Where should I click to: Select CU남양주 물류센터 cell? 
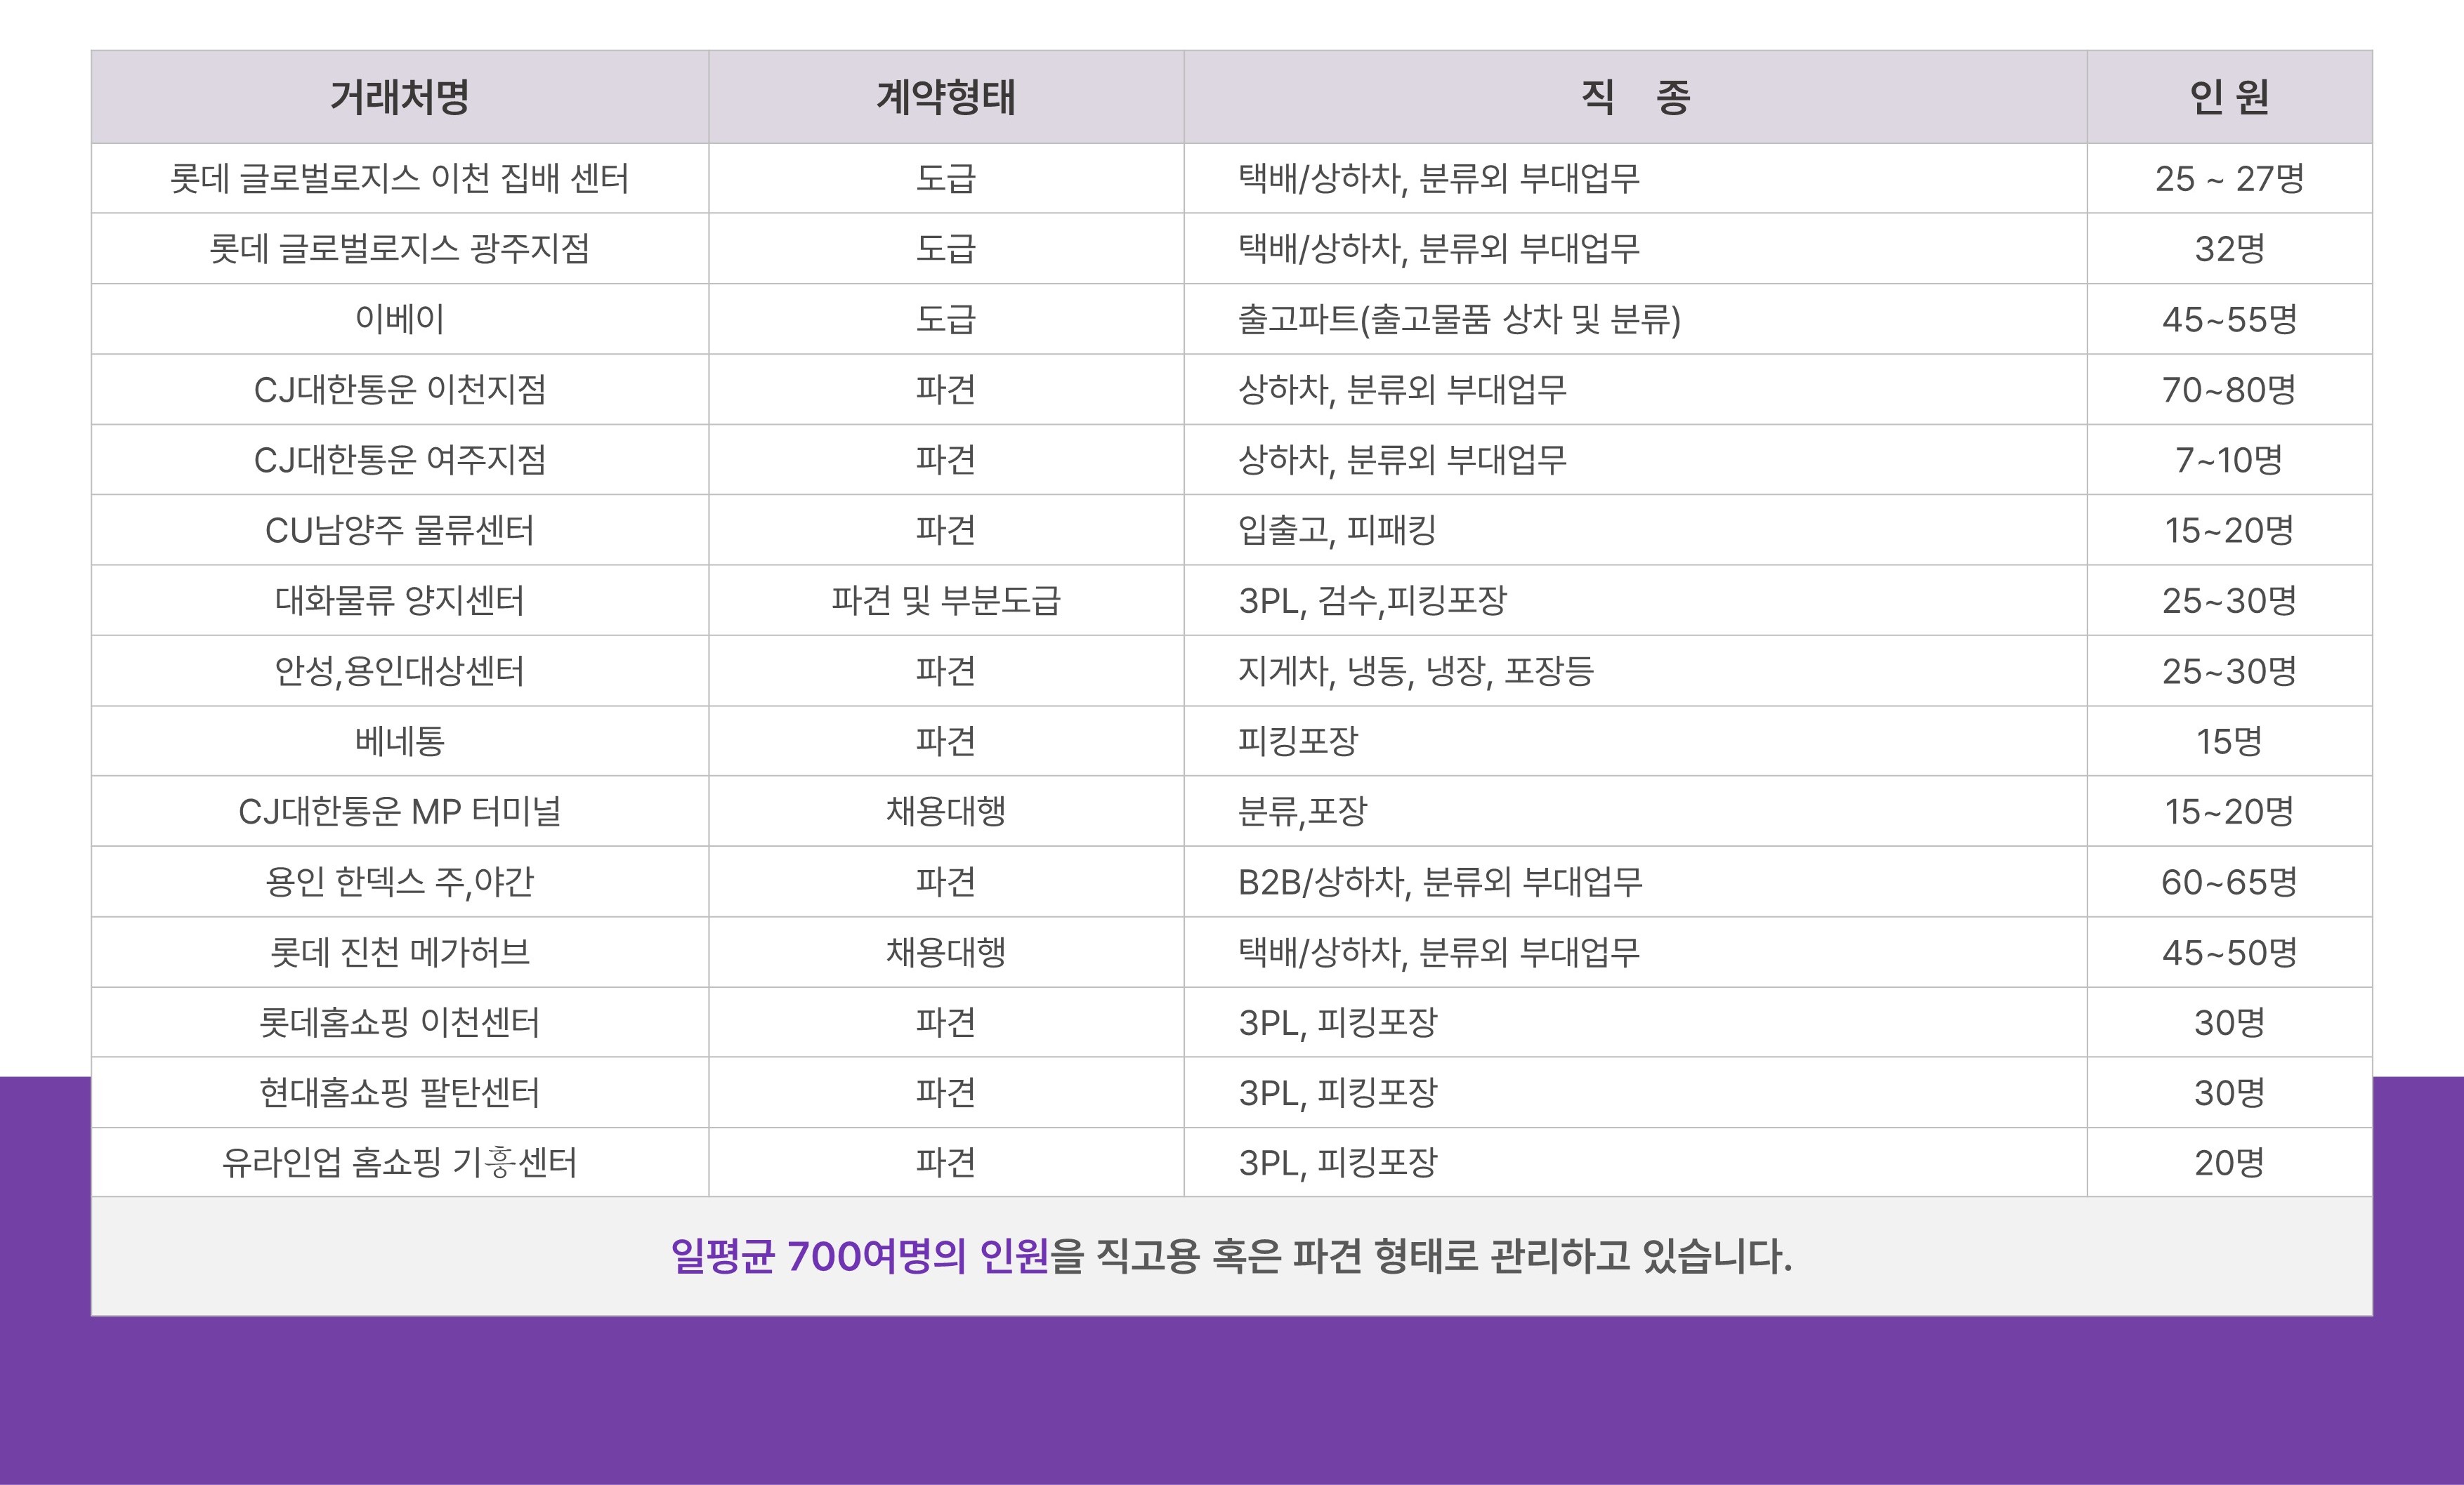[399, 531]
